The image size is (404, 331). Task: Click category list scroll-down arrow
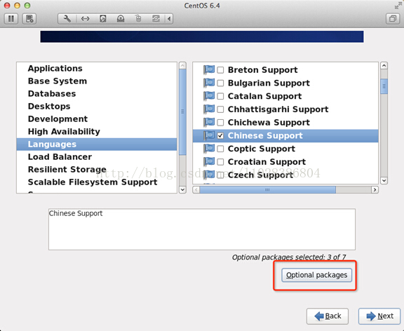coord(182,189)
